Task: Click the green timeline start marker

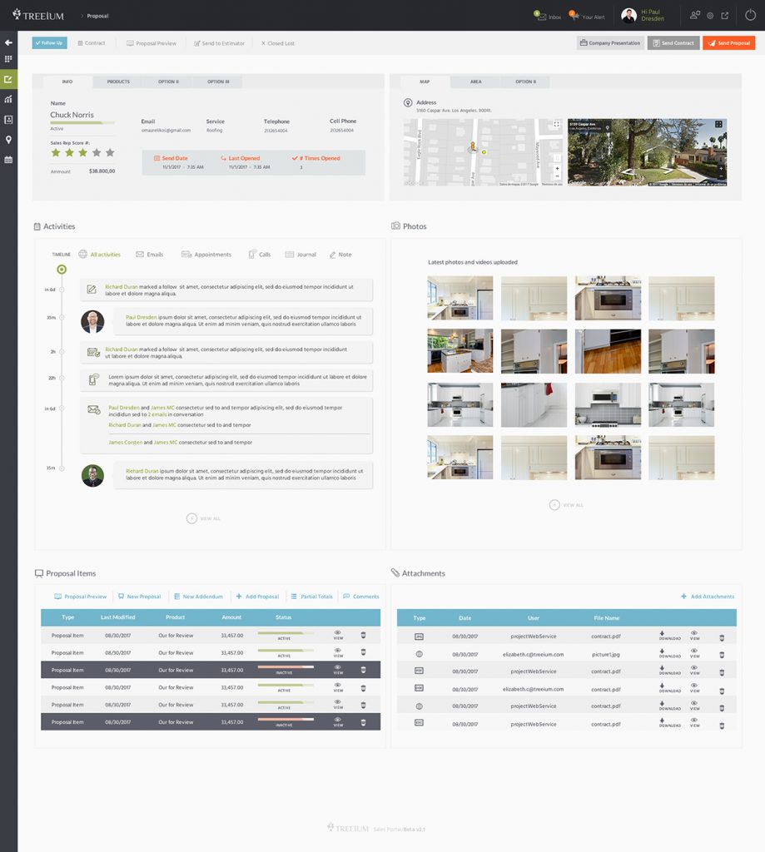Action: click(62, 270)
